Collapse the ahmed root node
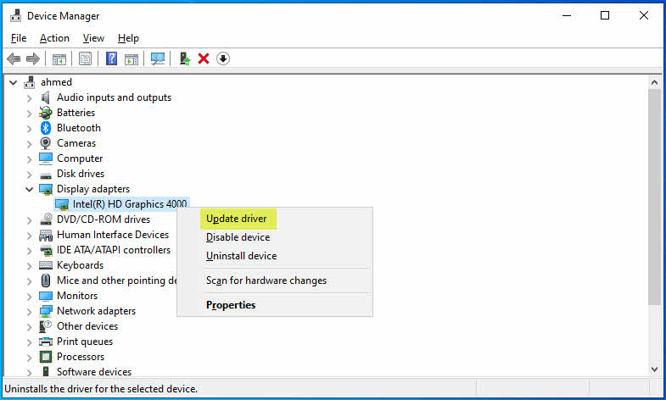666x400 pixels. coord(14,82)
